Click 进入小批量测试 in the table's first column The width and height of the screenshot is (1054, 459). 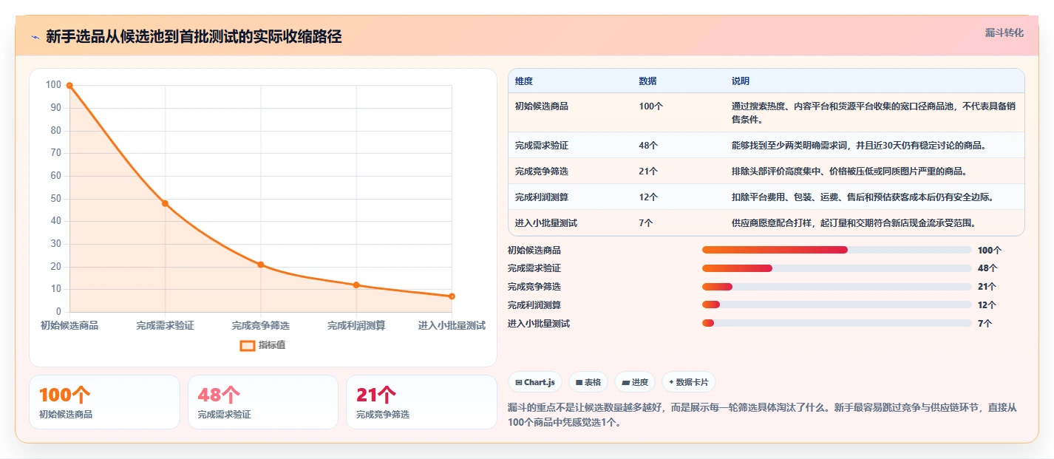[546, 222]
